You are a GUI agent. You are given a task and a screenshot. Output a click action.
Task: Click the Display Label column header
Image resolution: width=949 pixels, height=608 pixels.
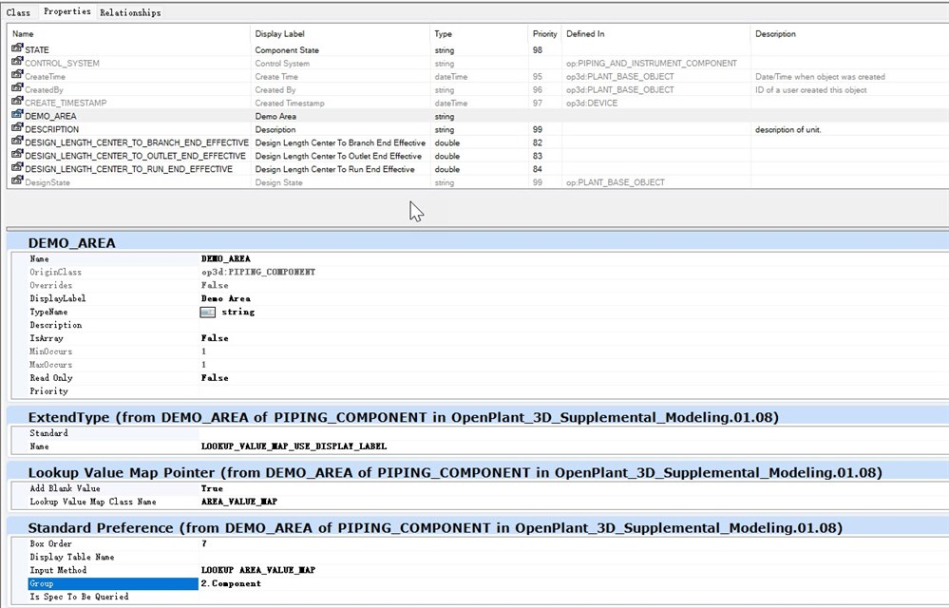[280, 34]
